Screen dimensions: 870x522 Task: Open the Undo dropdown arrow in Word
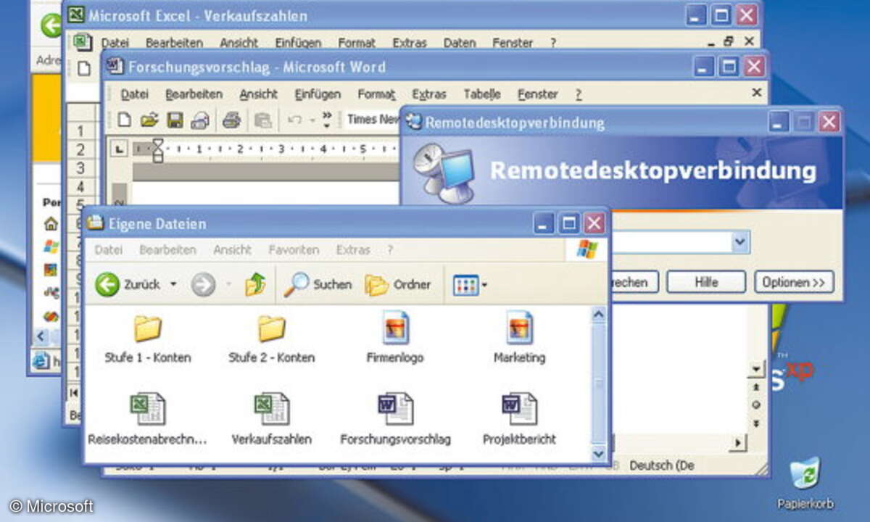(x=312, y=120)
